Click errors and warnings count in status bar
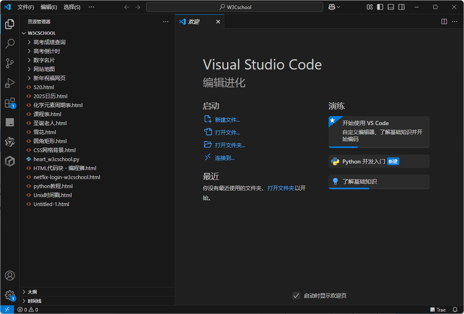The width and height of the screenshot is (464, 314). (x=28, y=310)
